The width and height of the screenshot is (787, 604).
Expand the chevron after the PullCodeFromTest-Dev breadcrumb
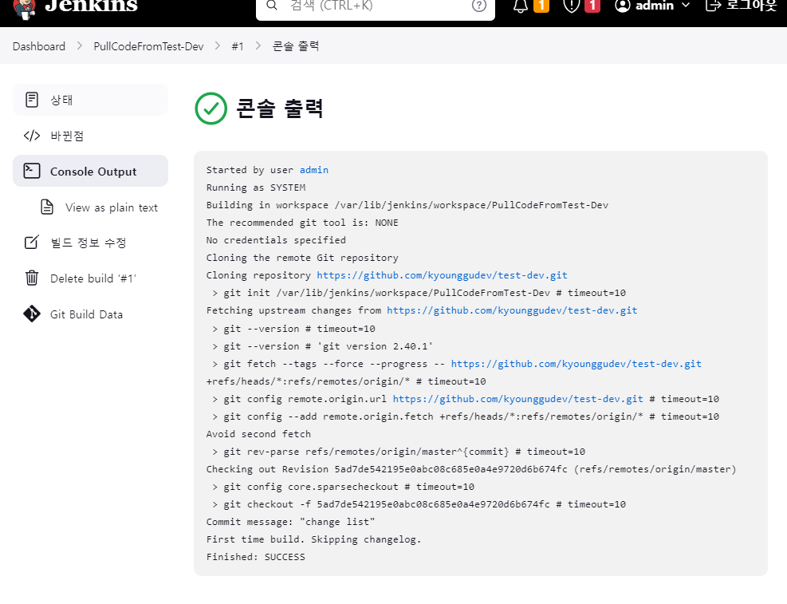[x=218, y=45]
